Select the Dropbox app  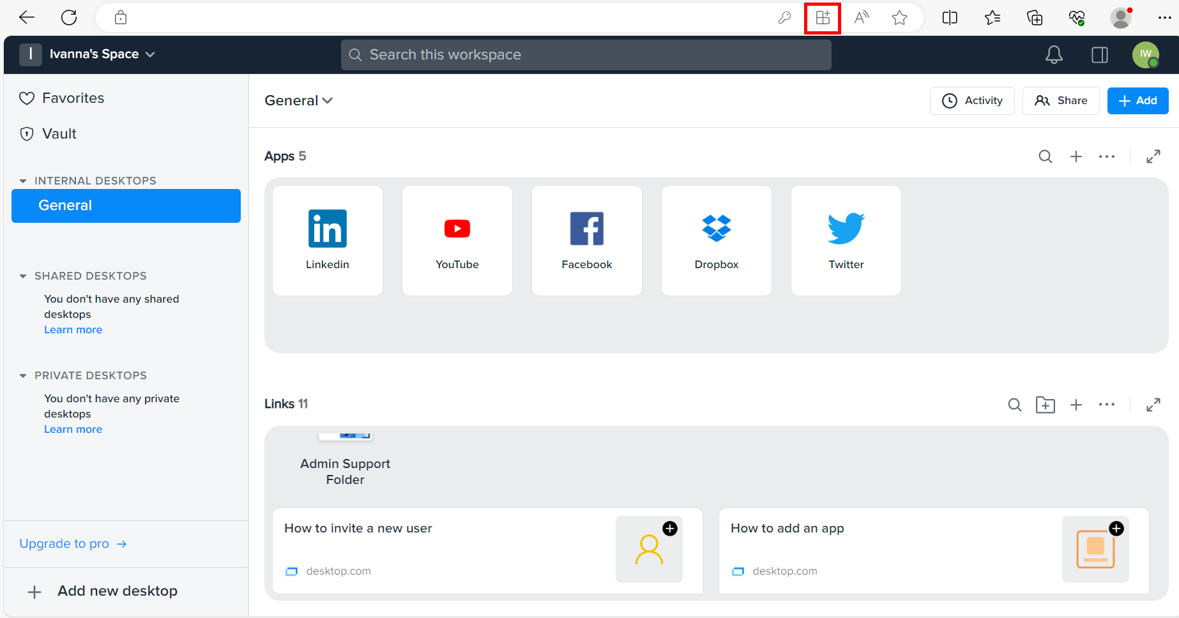pyautogui.click(x=716, y=241)
